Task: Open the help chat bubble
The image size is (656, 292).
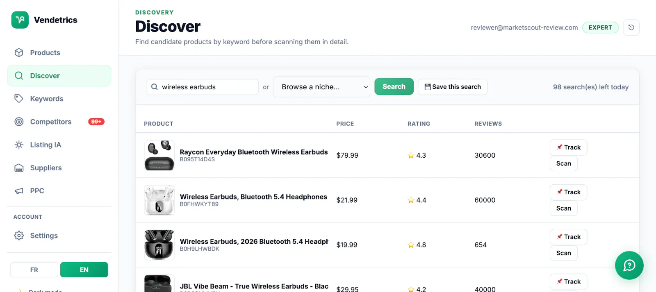Action: 629,265
